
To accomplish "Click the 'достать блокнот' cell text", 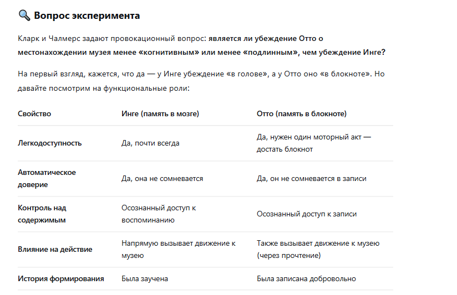I will point(285,149).
